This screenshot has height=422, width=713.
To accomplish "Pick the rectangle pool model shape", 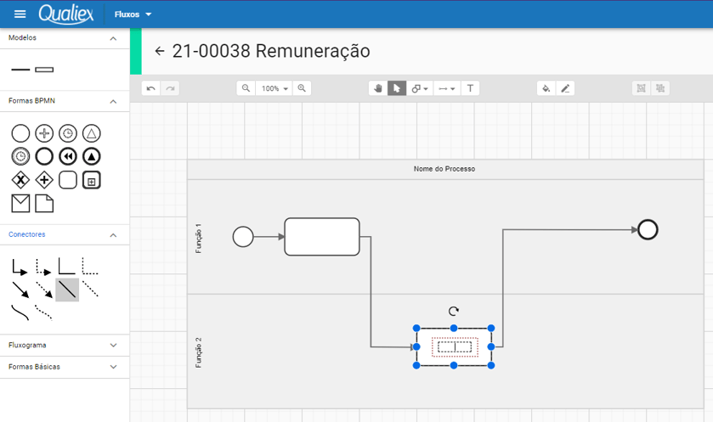I will tap(44, 70).
